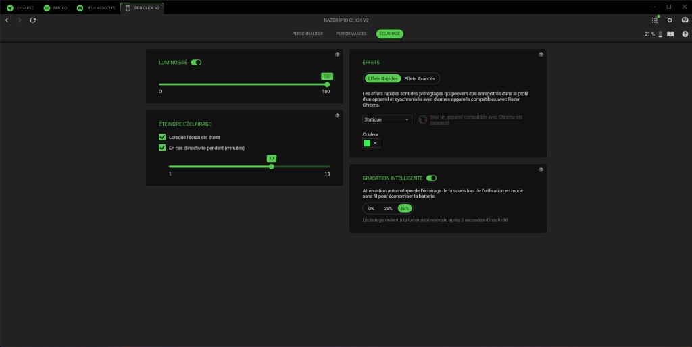This screenshot has width=692, height=347.
Task: Uncheck Lorsque l'écran est éteint
Action: click(162, 137)
